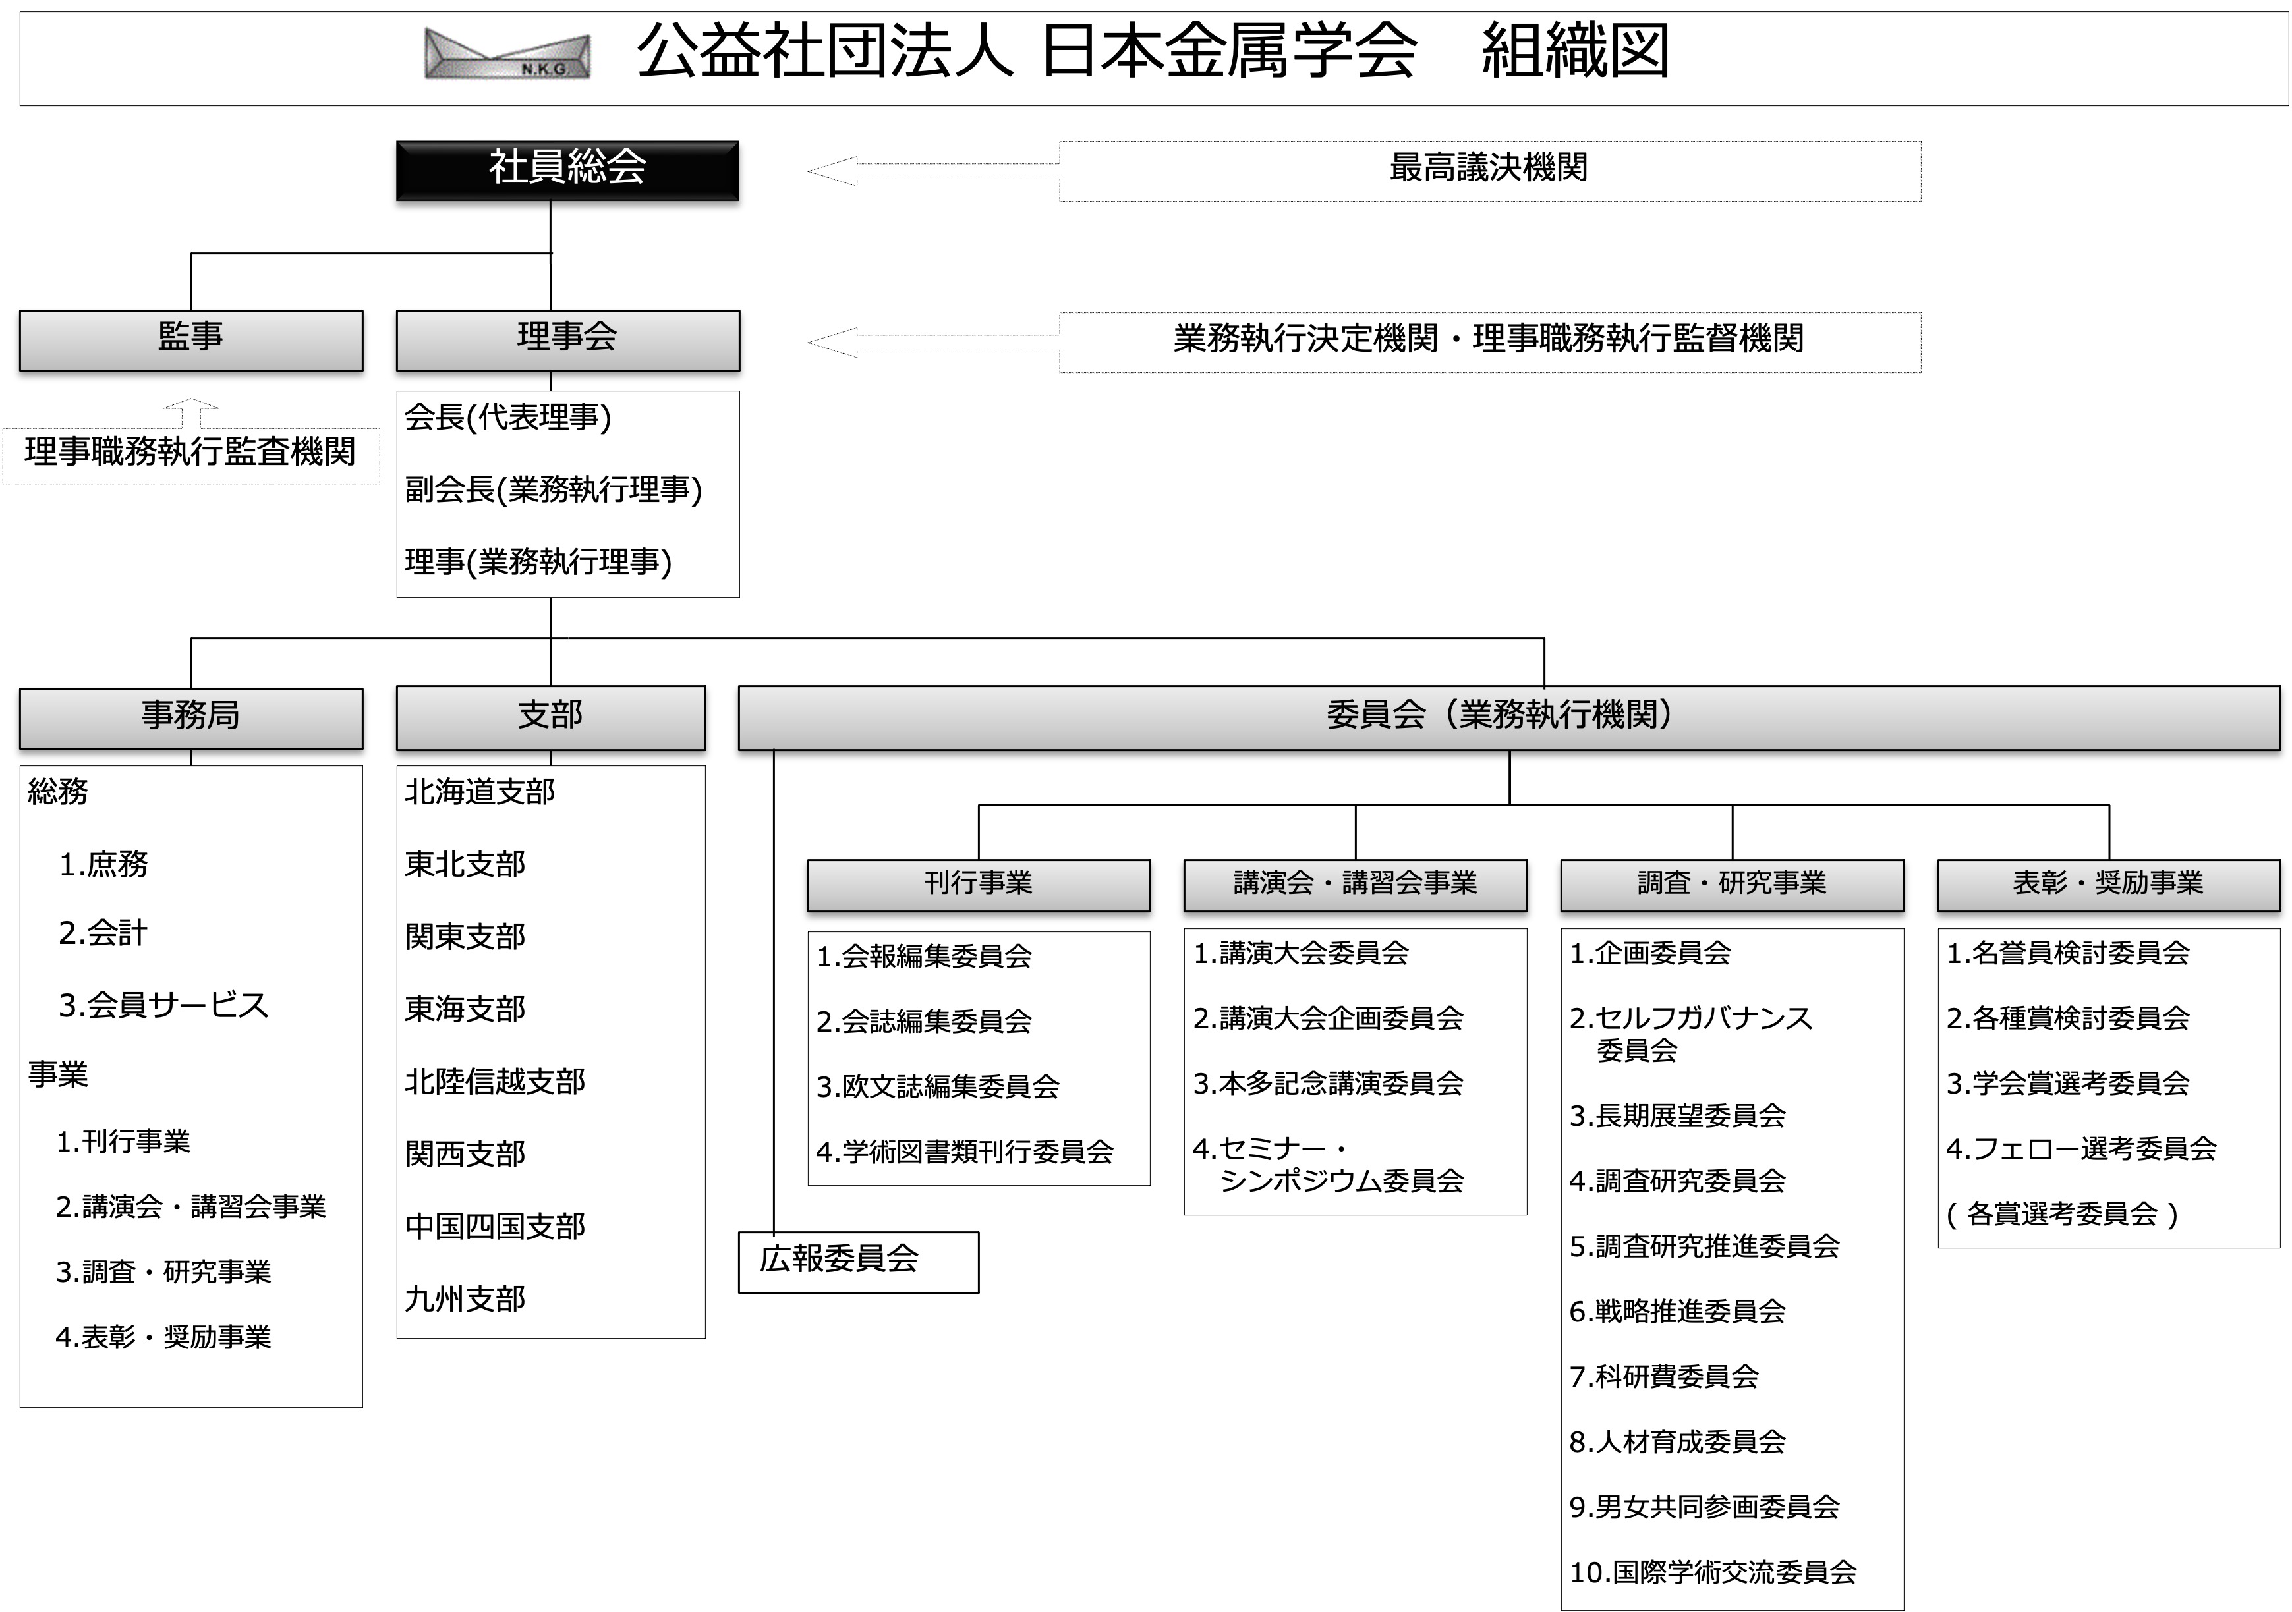Viewport: 2292px width, 1612px height.
Task: Click 北陸信越支部 in branch list
Action: coord(495,1082)
